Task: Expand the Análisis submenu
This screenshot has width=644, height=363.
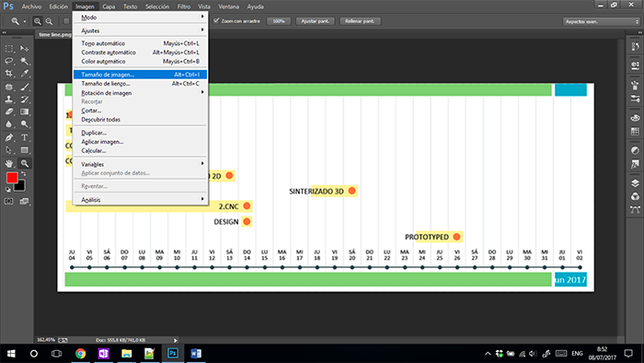Action: (x=140, y=199)
